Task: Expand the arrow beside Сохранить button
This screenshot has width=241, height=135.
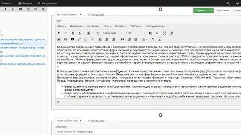Action: (210, 10)
